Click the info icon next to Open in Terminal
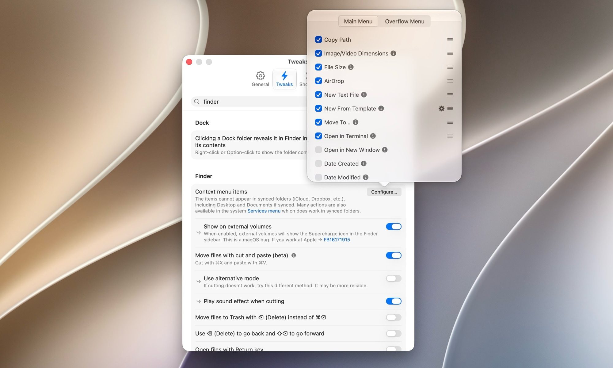The width and height of the screenshot is (613, 368). (373, 136)
